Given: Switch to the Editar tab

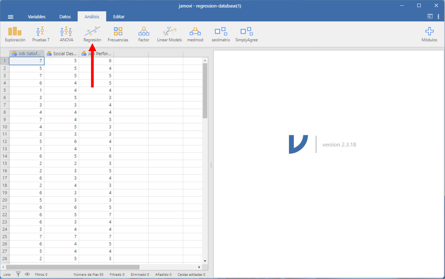Looking at the screenshot, I should click(x=119, y=17).
